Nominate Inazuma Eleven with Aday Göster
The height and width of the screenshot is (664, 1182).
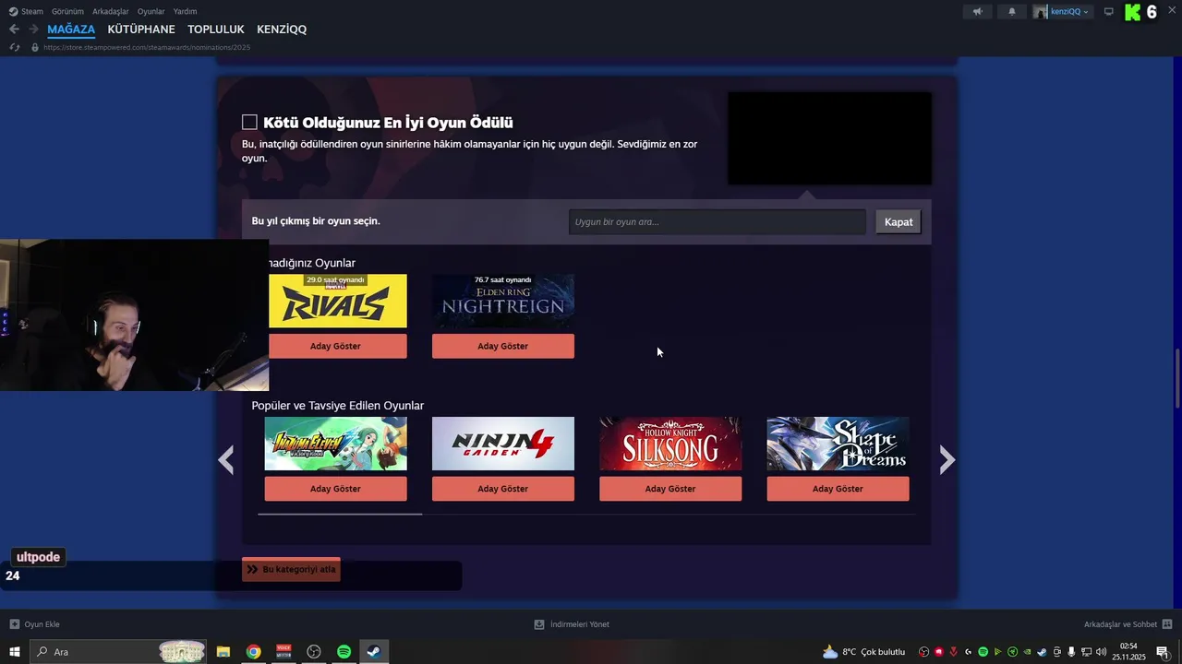(335, 489)
